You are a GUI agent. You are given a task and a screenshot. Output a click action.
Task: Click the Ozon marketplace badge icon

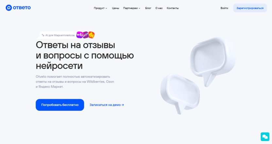[85, 35]
